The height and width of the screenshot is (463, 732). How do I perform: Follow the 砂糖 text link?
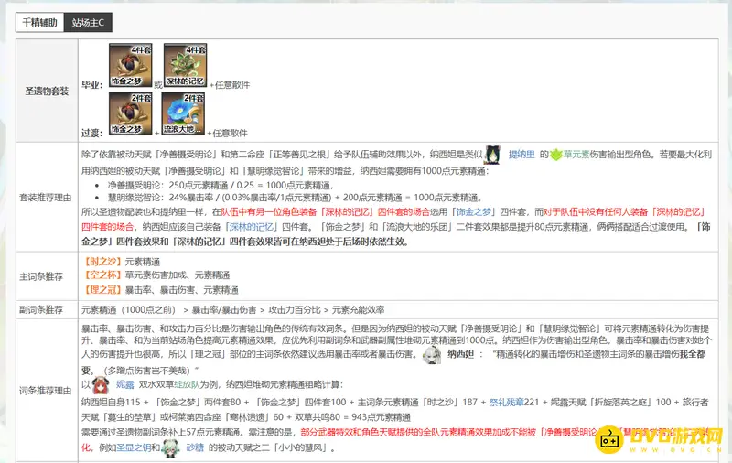(x=195, y=447)
